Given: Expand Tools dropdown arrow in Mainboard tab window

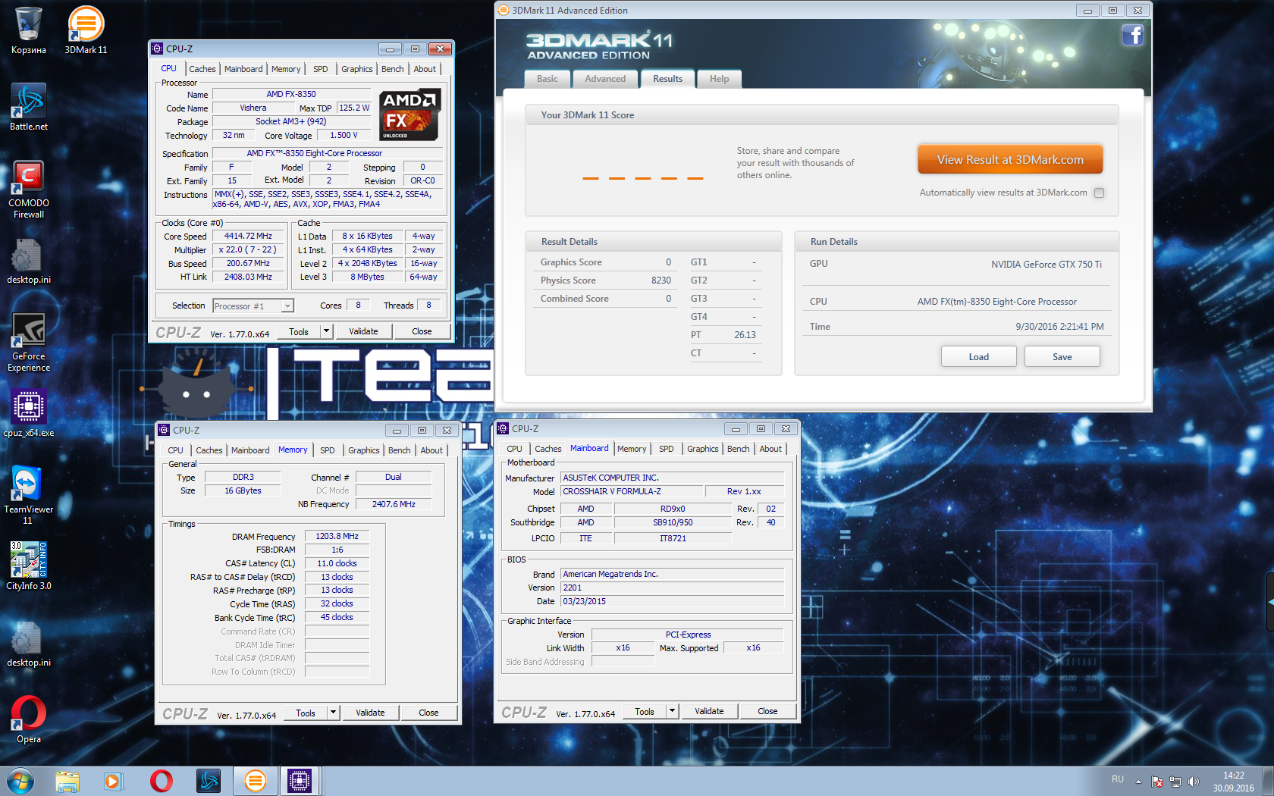Looking at the screenshot, I should click(672, 711).
